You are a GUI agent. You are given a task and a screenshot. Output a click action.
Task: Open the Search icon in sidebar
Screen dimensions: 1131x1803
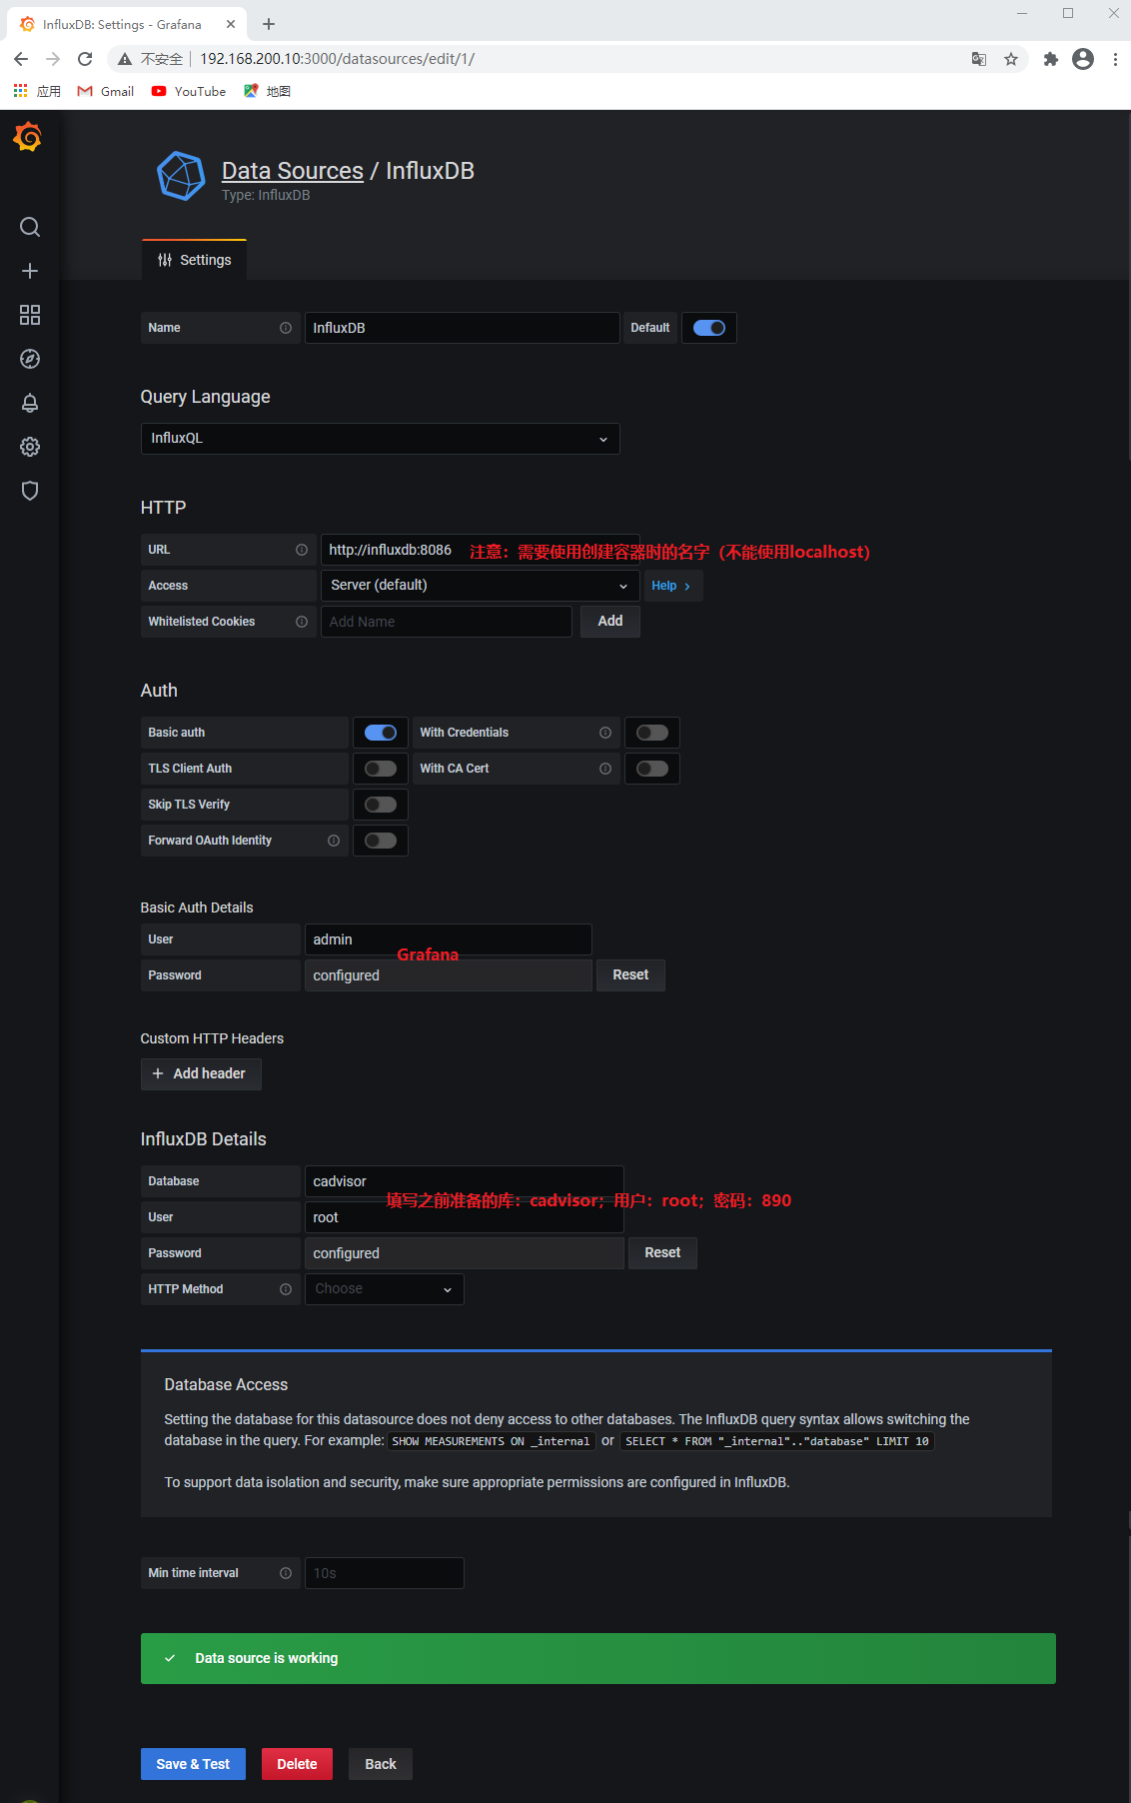click(x=30, y=227)
